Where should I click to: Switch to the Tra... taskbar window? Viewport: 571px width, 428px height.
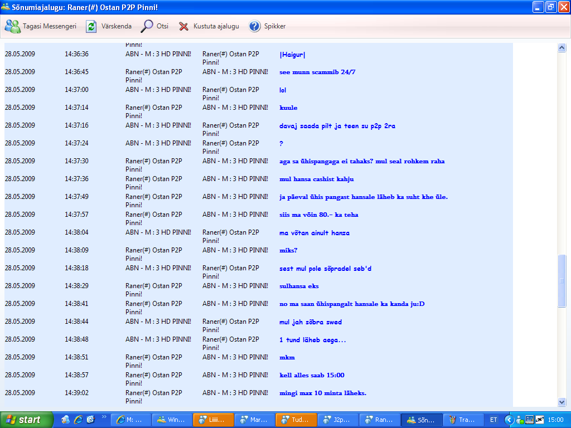(x=463, y=420)
